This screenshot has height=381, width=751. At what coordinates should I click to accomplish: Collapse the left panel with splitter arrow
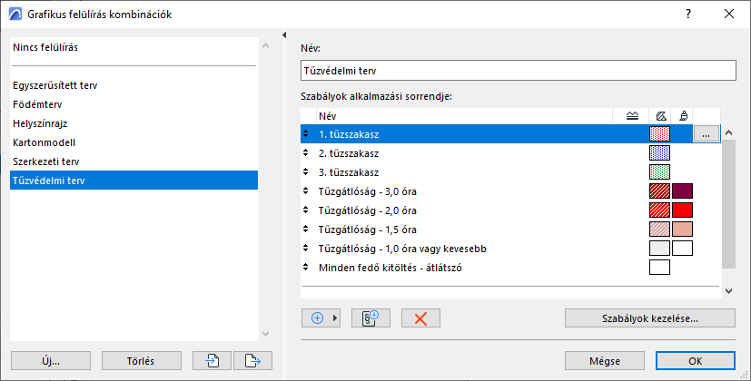coord(285,35)
